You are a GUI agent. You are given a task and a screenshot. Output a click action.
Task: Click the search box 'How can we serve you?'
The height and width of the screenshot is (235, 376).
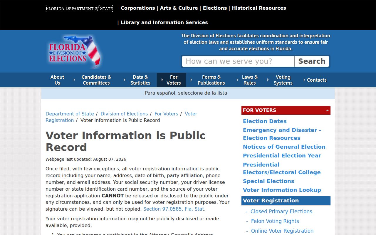238,61
